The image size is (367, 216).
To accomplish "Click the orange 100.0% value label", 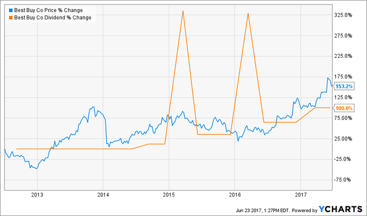I will pos(344,108).
